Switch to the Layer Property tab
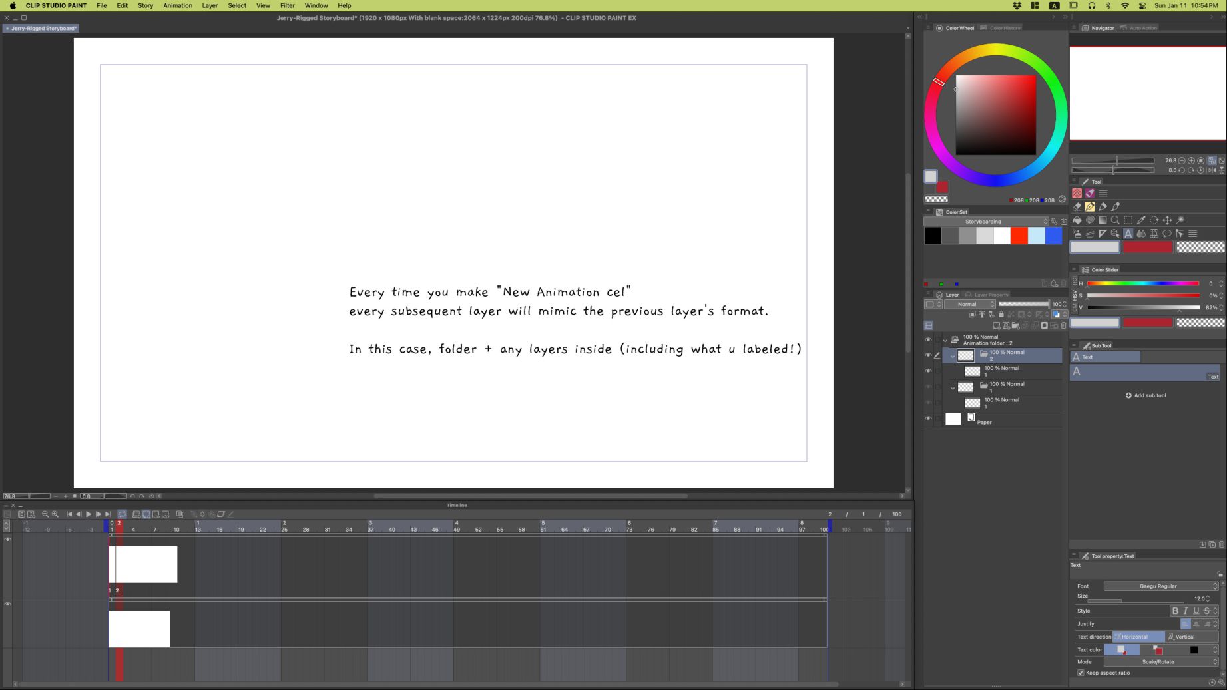Screen dimensions: 1227x690 pyautogui.click(x=987, y=295)
